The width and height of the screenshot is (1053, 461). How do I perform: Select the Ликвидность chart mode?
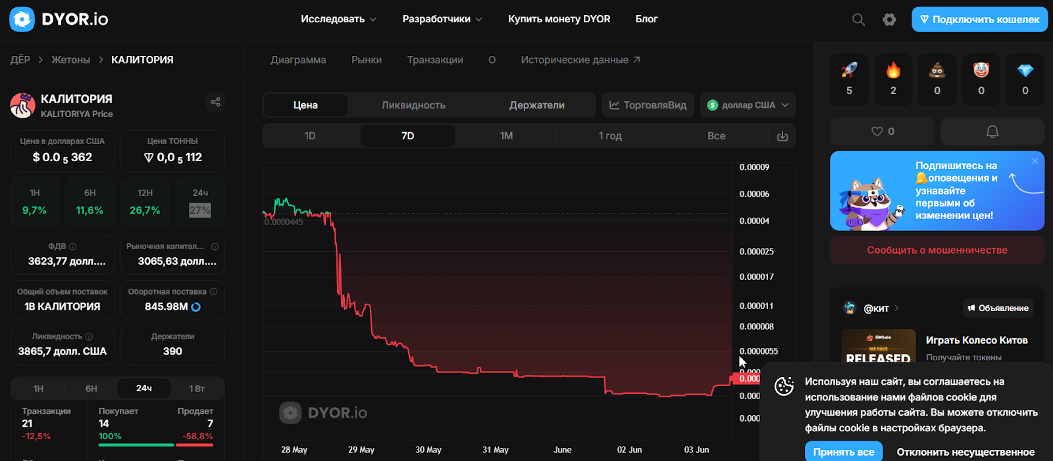click(x=413, y=105)
